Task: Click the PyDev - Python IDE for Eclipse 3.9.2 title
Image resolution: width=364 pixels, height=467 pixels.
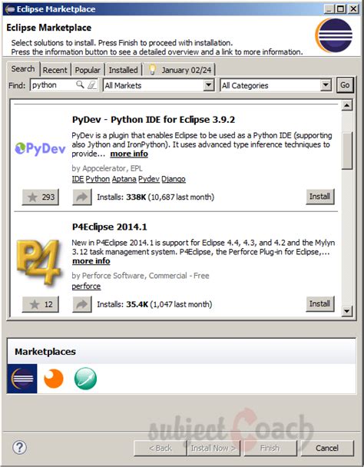Action: pos(154,120)
